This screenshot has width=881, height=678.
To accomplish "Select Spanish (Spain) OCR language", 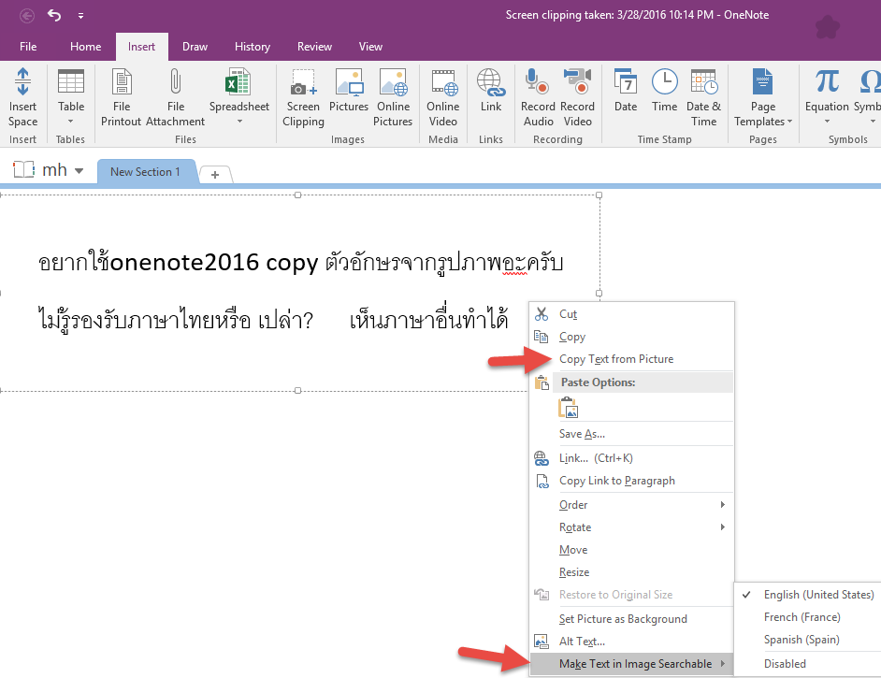I will click(807, 640).
